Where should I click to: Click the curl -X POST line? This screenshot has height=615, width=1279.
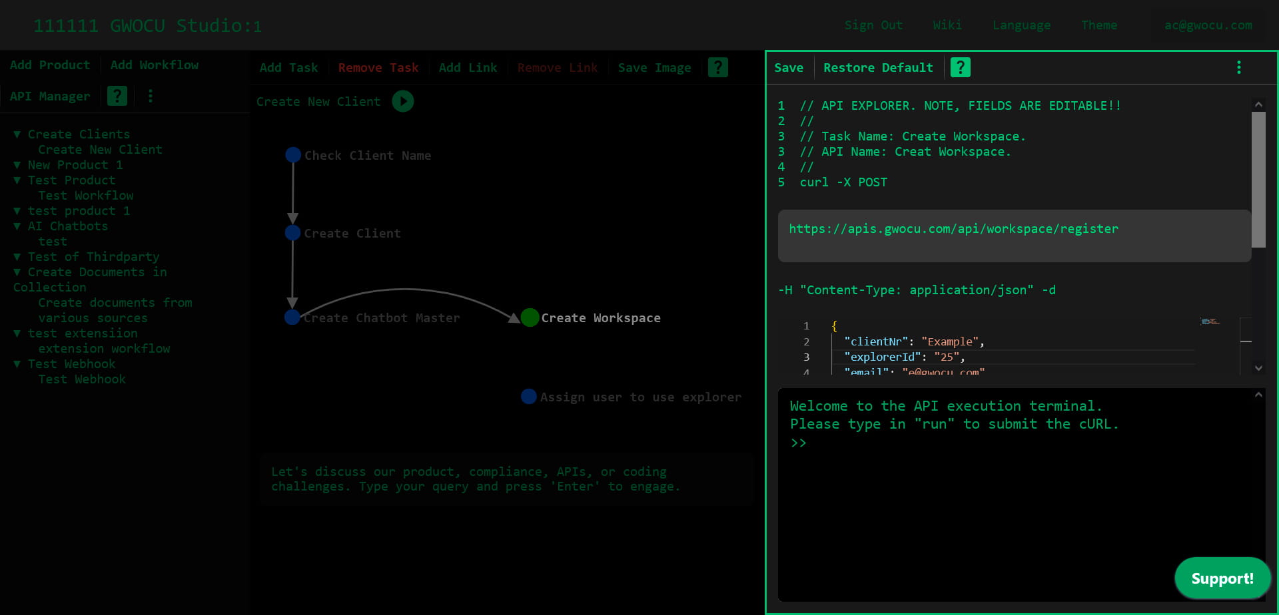coord(843,182)
